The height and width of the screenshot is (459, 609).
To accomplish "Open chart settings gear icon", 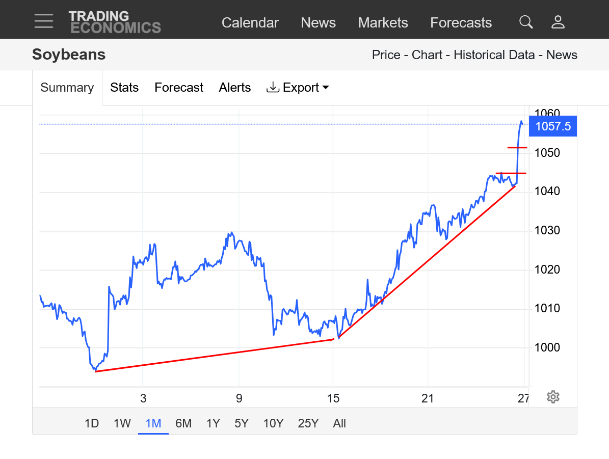I will pos(553,397).
